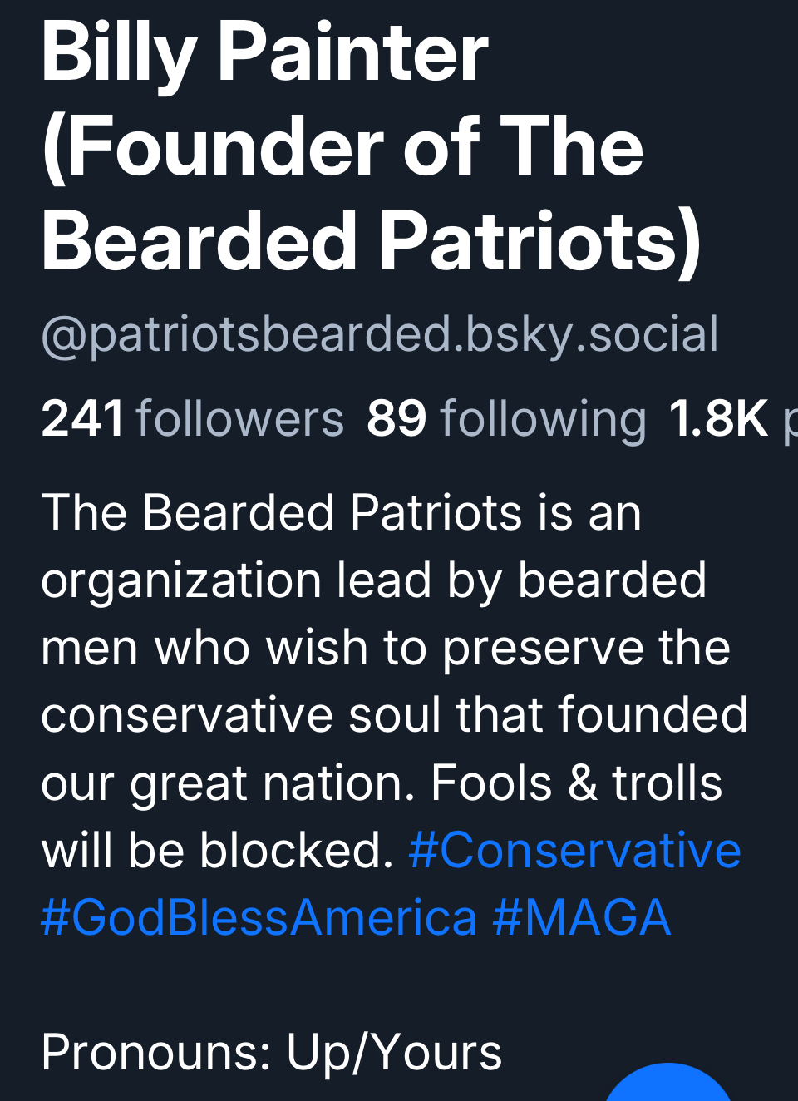
Task: Open the list via the "following" label
Action: 543,417
